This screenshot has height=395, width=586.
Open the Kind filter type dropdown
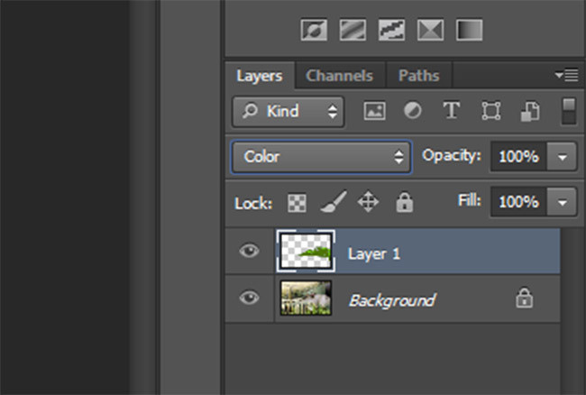tap(288, 112)
